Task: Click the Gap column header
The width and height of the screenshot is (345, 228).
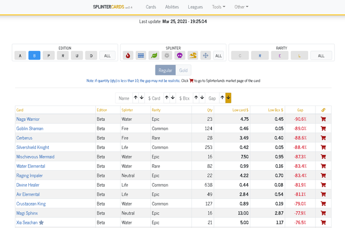Action: [300, 110]
